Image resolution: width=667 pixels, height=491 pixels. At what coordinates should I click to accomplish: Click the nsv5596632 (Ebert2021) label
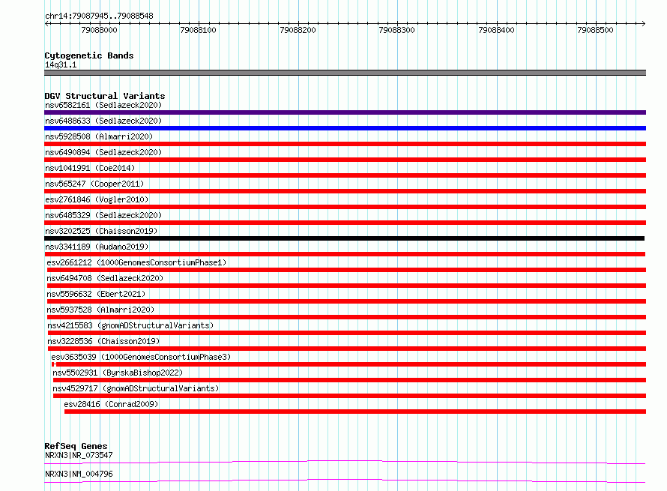[x=96, y=294]
